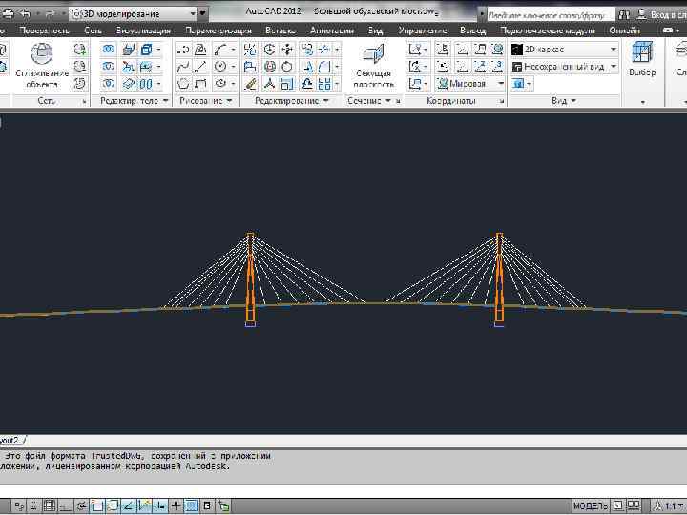Toggle Grid display in the status bar
This screenshot has width=687, height=515.
50,505
